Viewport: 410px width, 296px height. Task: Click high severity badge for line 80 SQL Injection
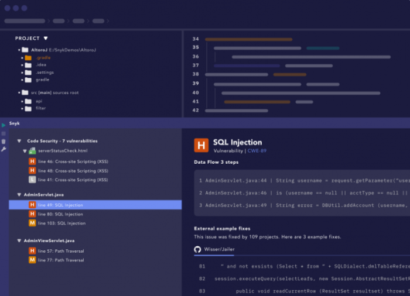(x=32, y=214)
